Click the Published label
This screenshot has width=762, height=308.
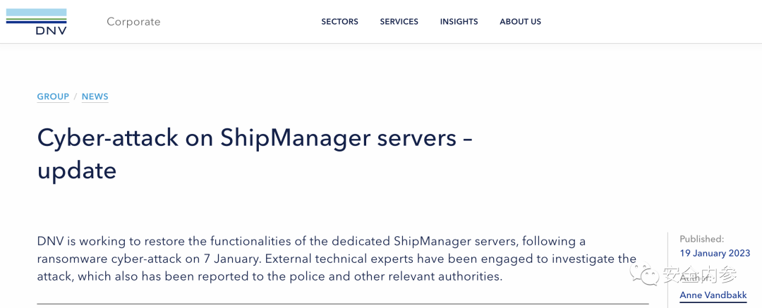(701, 239)
